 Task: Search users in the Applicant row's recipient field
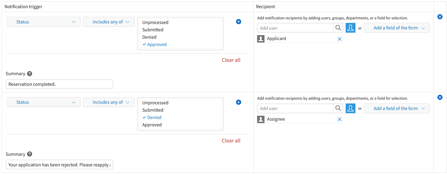click(x=338, y=28)
